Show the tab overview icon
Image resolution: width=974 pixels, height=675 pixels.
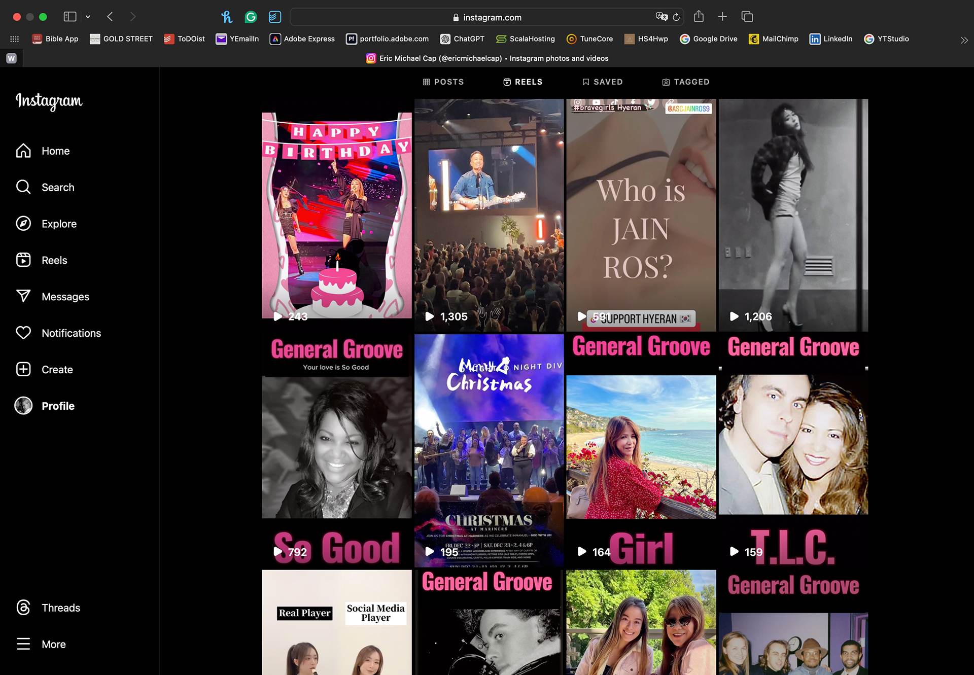(x=747, y=17)
